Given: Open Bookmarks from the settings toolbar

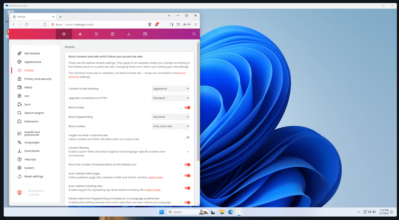Looking at the screenshot, I should click(112, 34).
